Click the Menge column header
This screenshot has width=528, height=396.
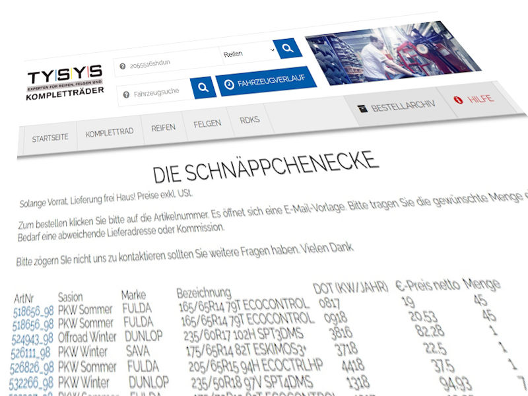point(482,284)
